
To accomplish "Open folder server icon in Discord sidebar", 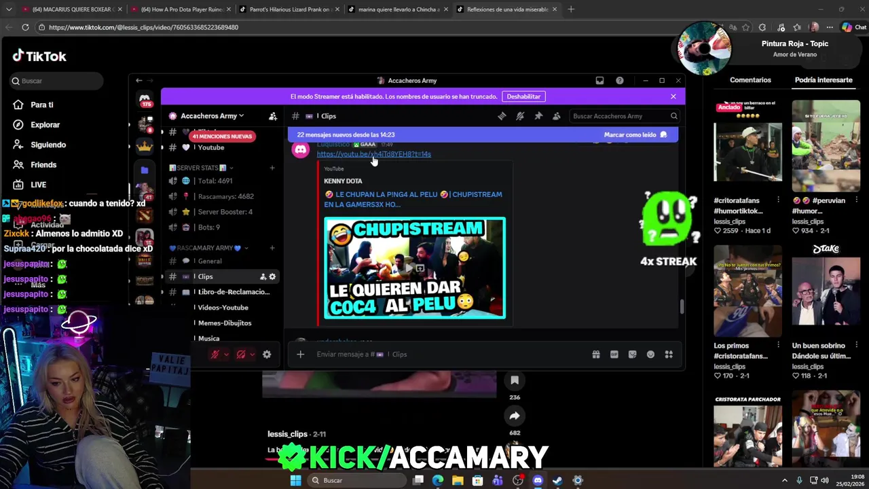I will [145, 170].
